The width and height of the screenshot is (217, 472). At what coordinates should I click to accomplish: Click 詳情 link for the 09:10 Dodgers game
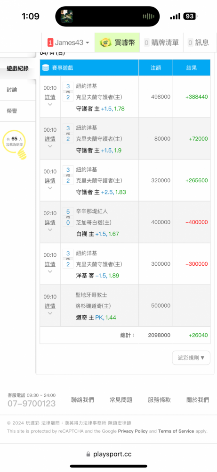pos(50,306)
